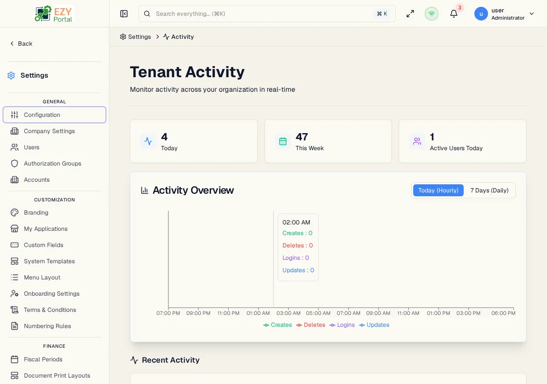Viewport: 547px width, 384px height.
Task: Click the Configuration sliders icon
Action: pyautogui.click(x=15, y=115)
